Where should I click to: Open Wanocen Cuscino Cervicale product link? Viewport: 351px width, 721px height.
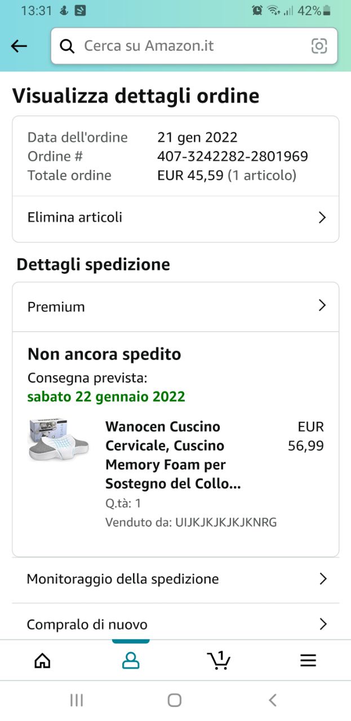[172, 455]
